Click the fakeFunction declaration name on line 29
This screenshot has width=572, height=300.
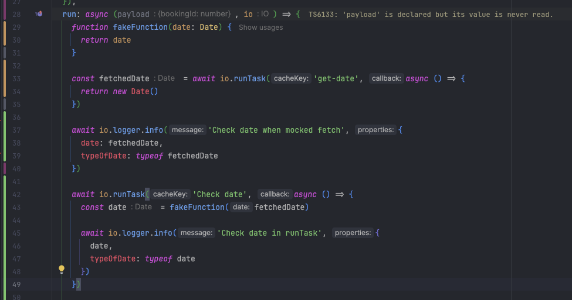tap(140, 27)
